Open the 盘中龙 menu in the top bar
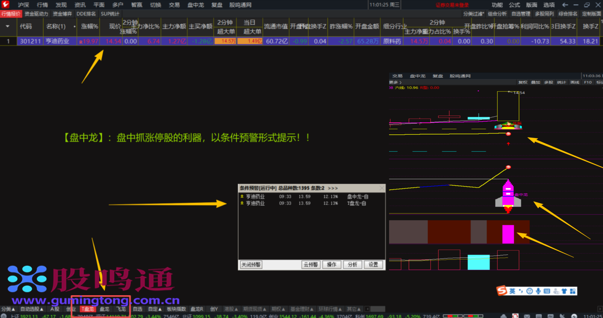 (x=196, y=5)
